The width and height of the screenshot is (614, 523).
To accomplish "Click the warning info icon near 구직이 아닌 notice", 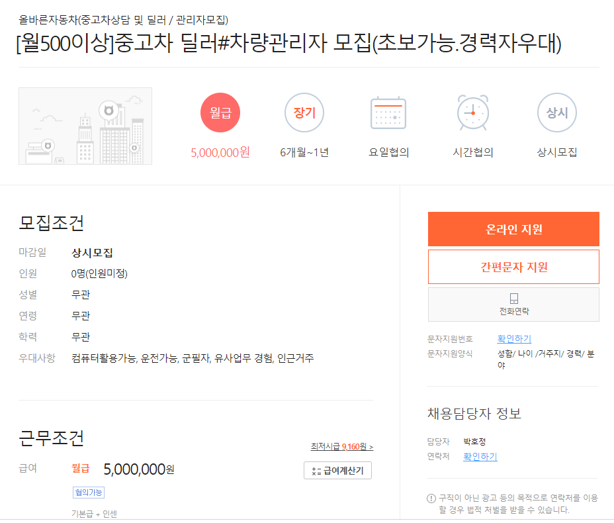I will click(431, 499).
